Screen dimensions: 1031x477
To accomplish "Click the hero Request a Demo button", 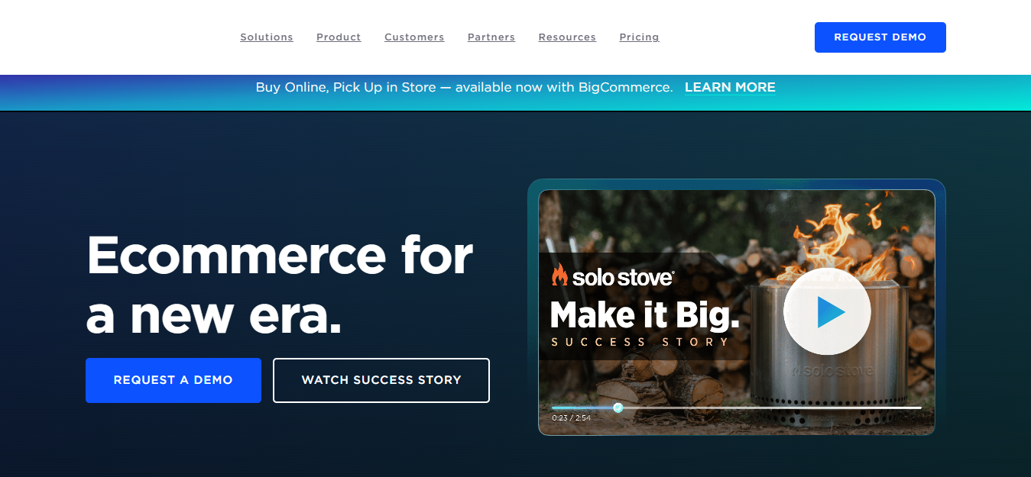I will (x=173, y=380).
